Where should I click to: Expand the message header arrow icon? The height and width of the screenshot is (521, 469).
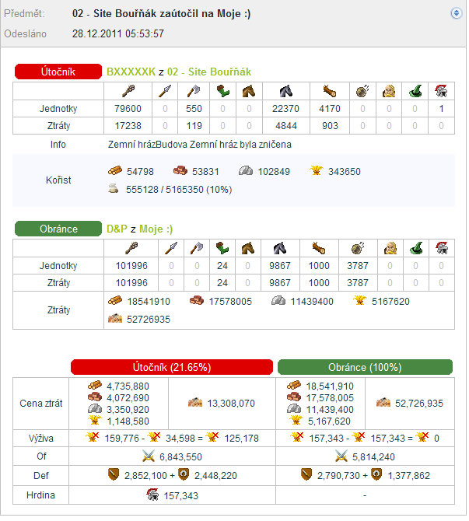(x=456, y=13)
